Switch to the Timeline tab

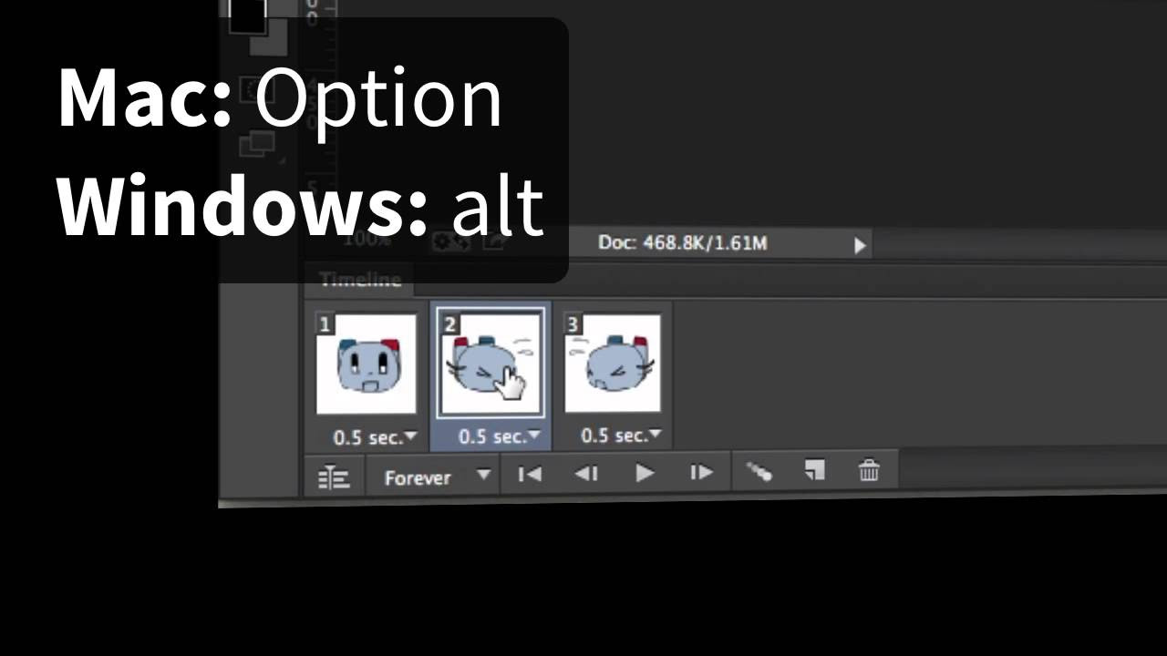click(x=360, y=280)
